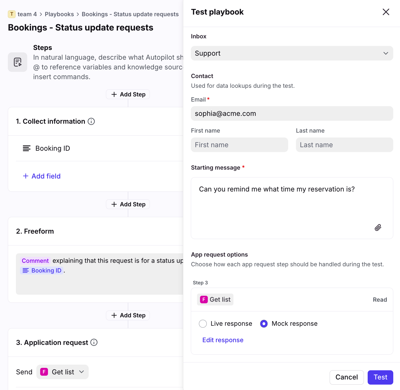Select the Mock response radio button

pyautogui.click(x=264, y=324)
